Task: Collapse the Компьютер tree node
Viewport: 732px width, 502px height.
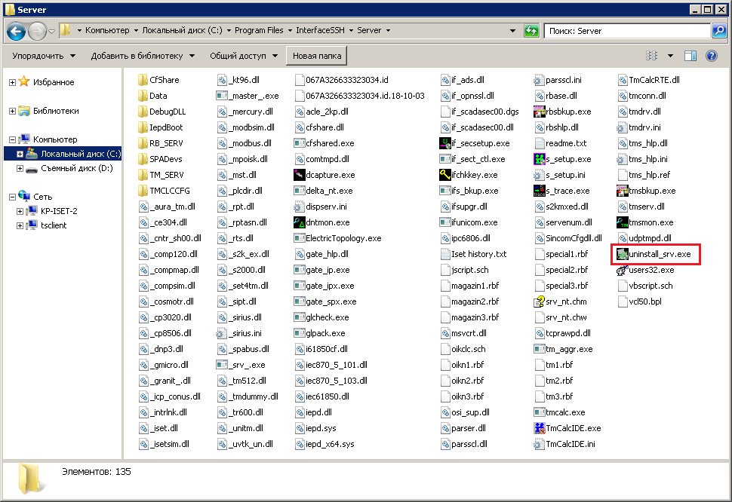Action: click(x=12, y=139)
